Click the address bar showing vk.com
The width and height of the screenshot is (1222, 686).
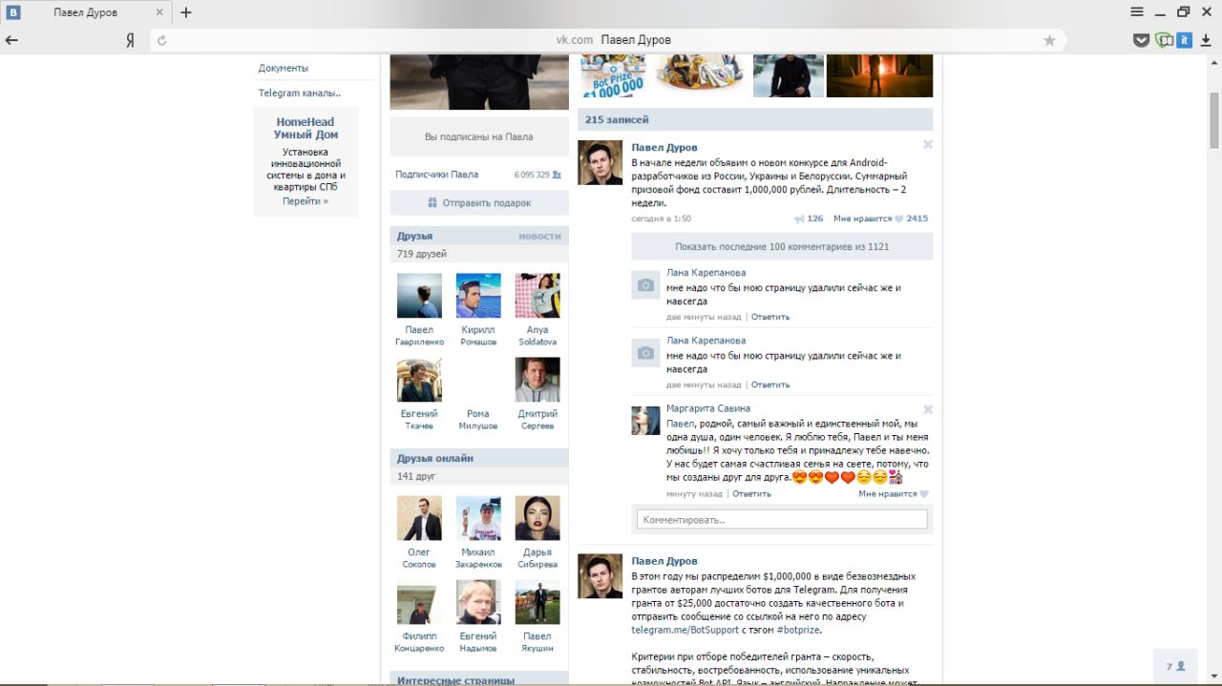tap(606, 40)
